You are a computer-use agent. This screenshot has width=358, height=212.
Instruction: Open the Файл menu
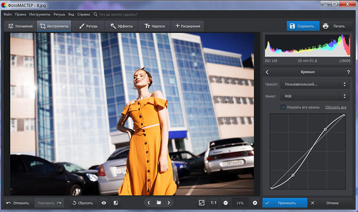click(7, 15)
